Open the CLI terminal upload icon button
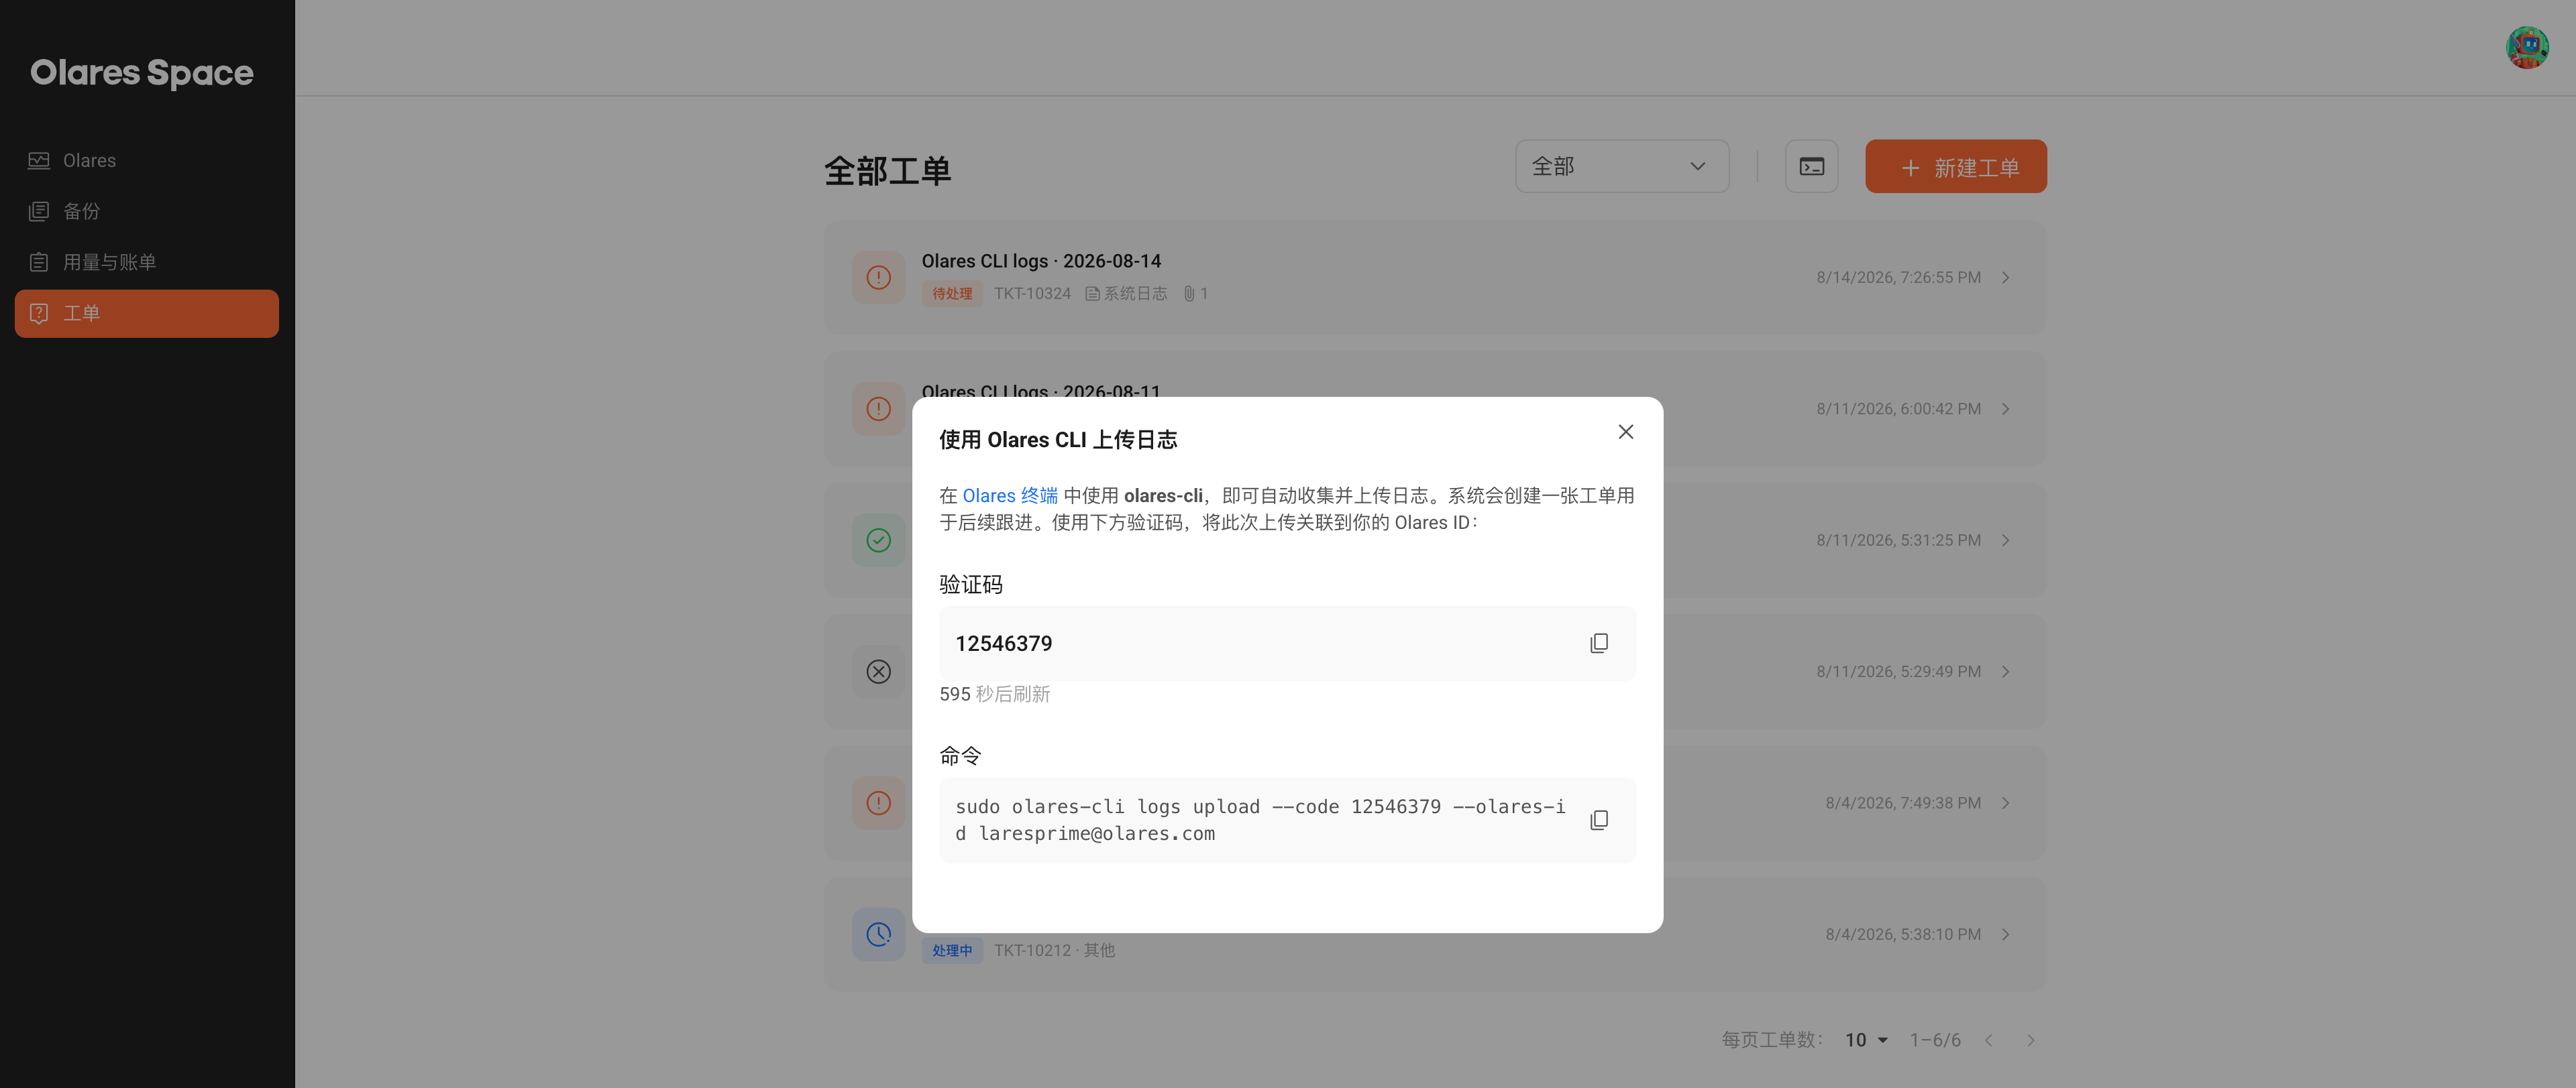 1811,167
